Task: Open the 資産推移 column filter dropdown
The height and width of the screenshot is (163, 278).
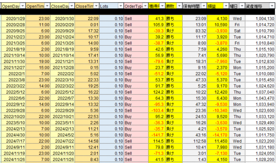Action: click(272, 6)
